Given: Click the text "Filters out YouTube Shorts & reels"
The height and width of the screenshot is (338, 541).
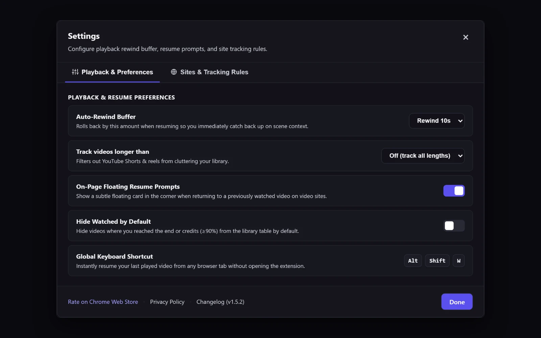Looking at the screenshot, I should click(x=152, y=161).
